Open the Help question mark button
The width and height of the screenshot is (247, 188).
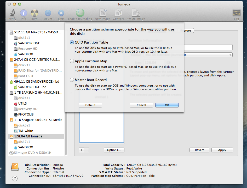pos(15,178)
